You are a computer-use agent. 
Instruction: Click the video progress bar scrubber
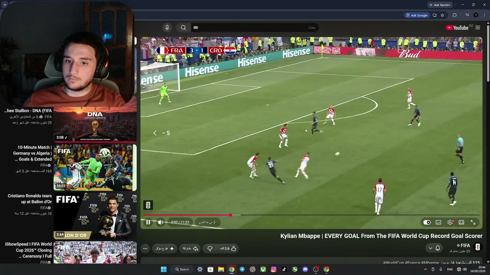pyautogui.click(x=230, y=215)
